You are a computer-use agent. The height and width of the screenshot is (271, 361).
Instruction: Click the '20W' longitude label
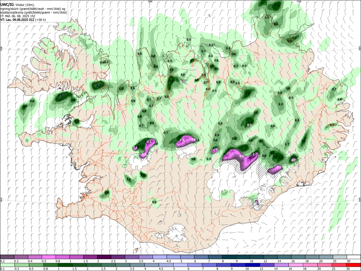tap(150, 1)
